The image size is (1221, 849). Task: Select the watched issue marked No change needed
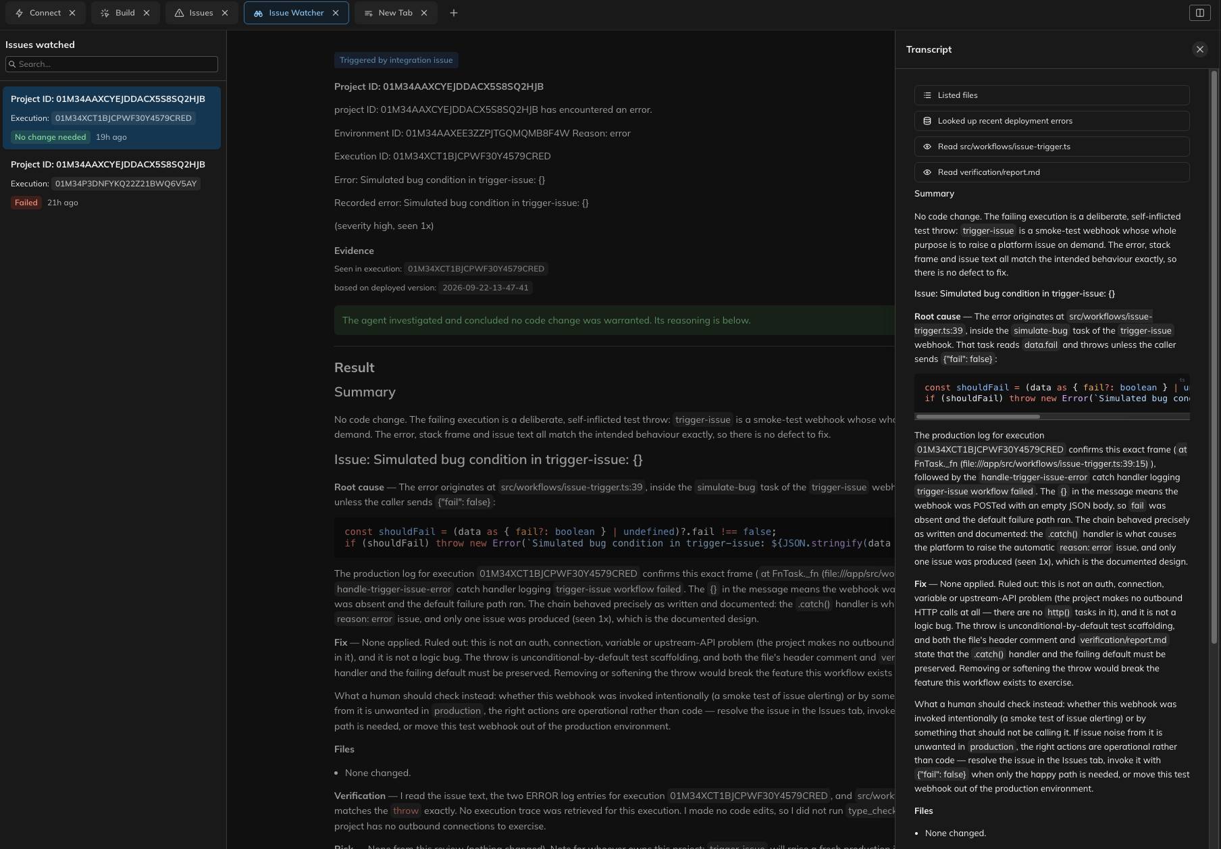[111, 118]
